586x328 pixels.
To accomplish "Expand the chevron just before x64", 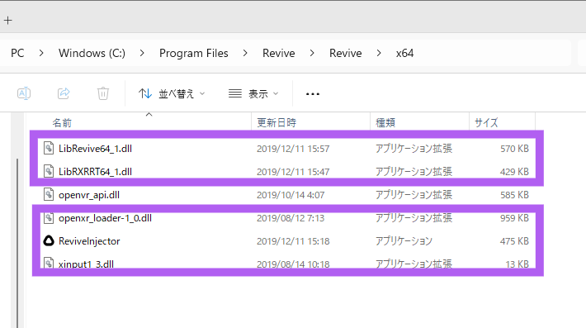I will coord(379,53).
